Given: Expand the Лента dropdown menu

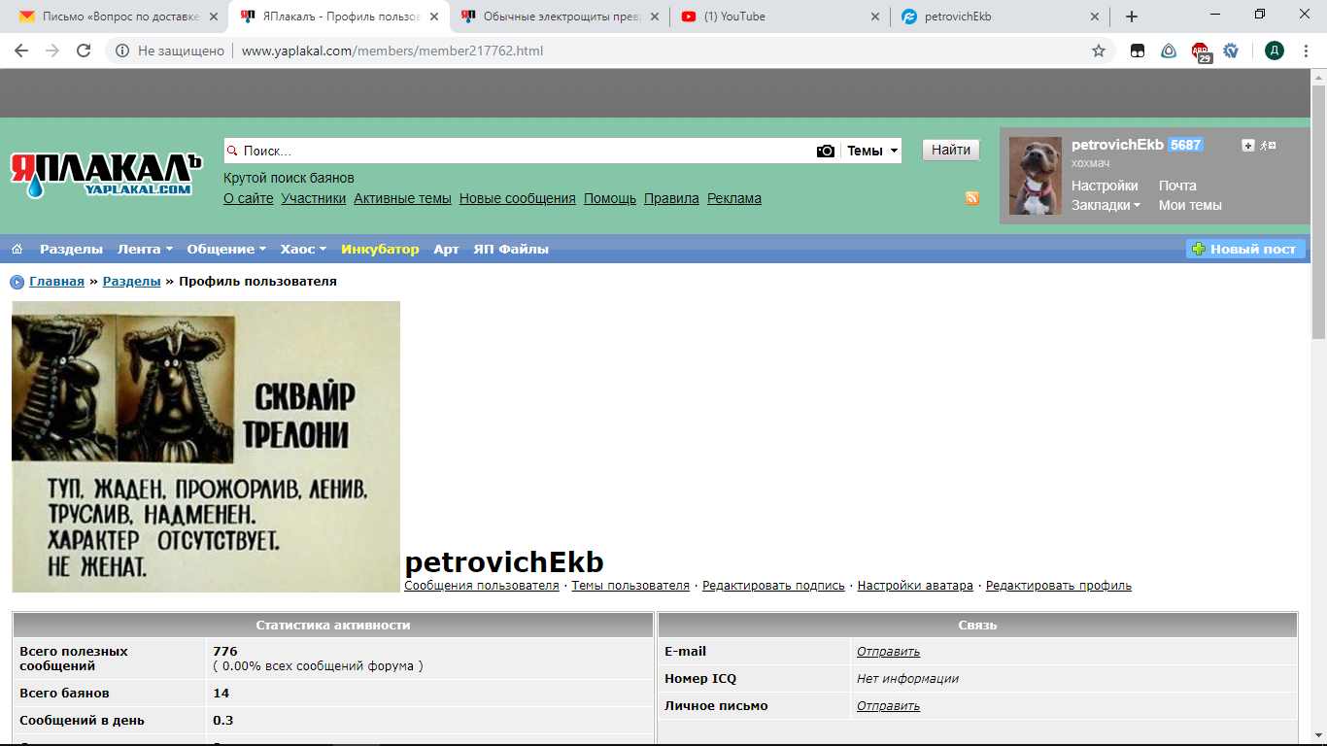Looking at the screenshot, I should 145,250.
